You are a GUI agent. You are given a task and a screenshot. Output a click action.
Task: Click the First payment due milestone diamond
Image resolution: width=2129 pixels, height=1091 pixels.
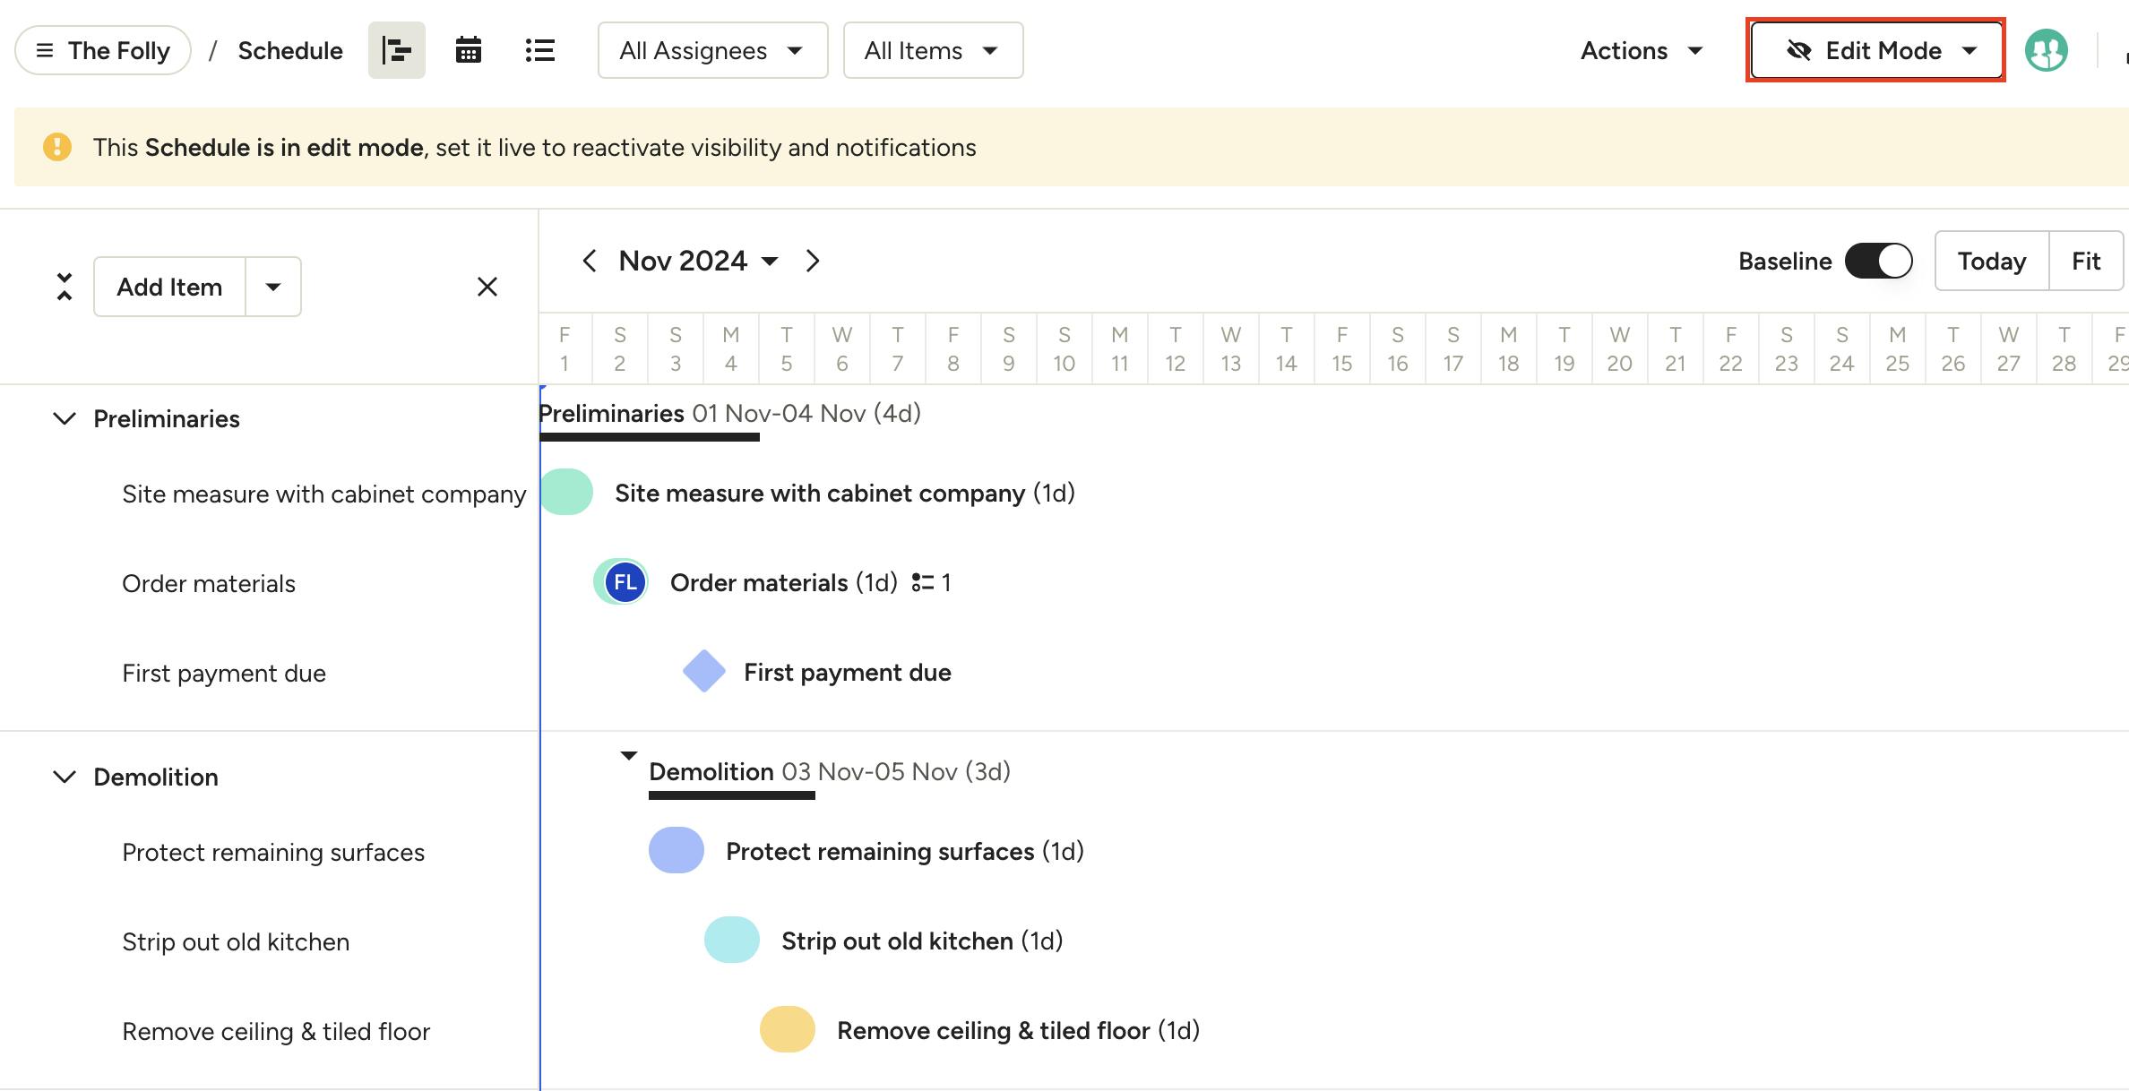tap(704, 671)
